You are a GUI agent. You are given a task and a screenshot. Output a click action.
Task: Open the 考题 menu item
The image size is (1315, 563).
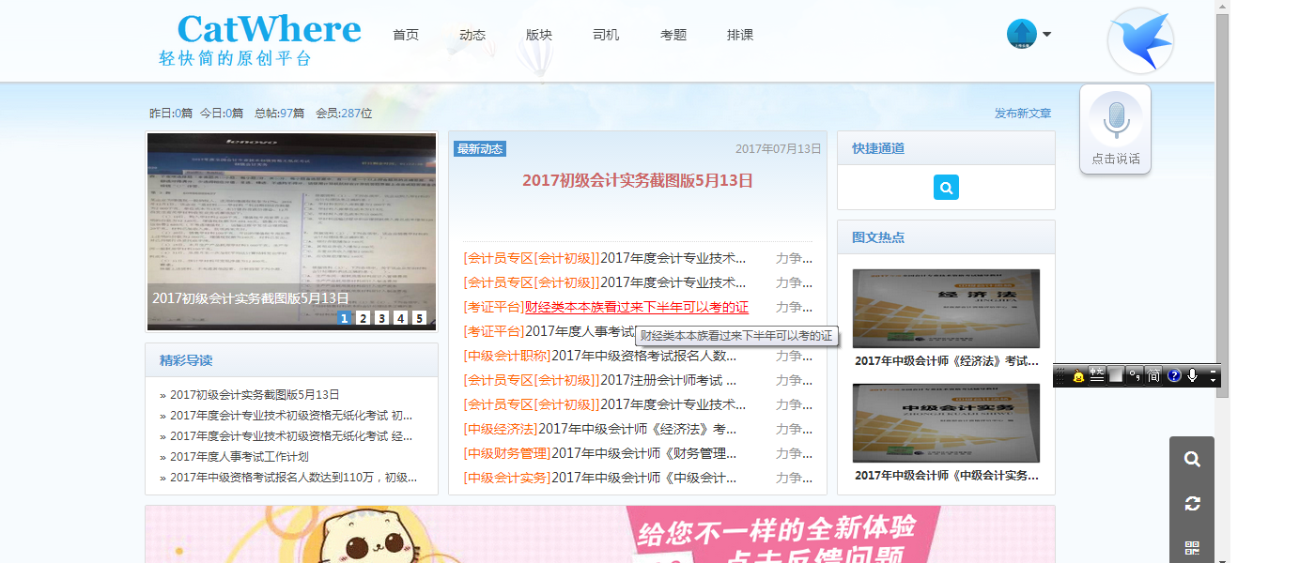coord(673,35)
